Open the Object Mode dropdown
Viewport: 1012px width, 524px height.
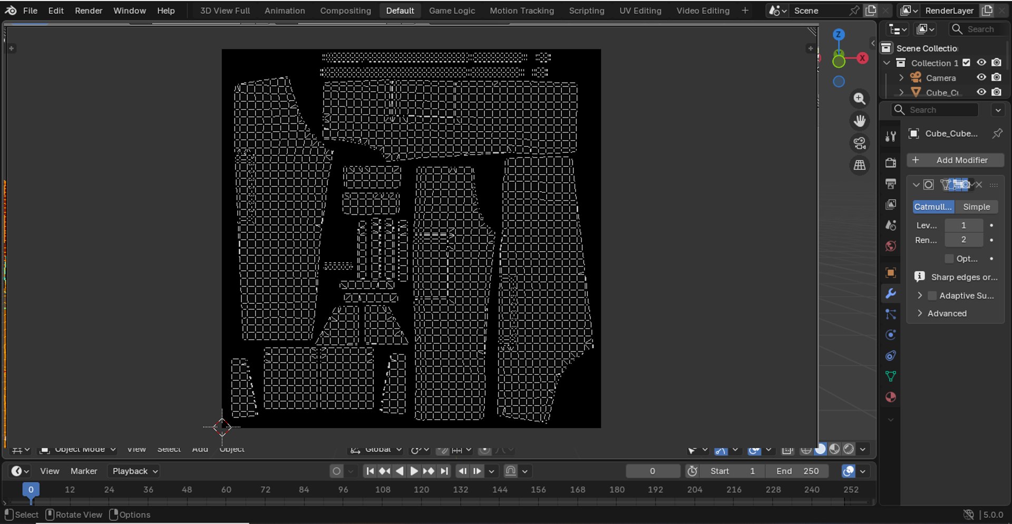point(79,449)
